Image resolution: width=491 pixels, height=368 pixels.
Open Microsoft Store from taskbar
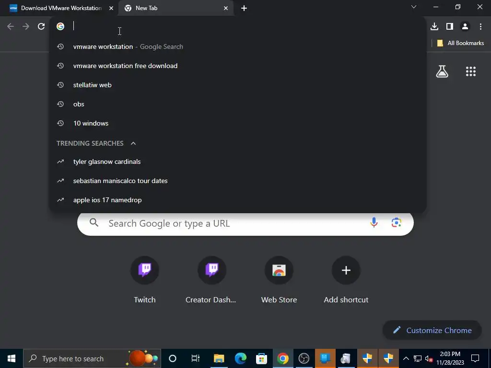click(261, 358)
